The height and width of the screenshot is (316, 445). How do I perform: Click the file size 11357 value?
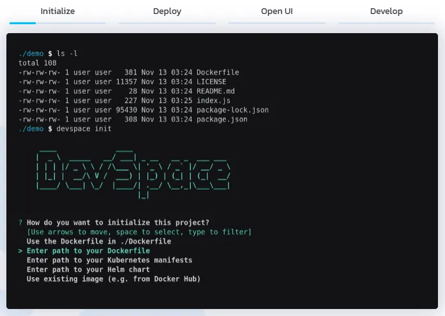(x=126, y=82)
